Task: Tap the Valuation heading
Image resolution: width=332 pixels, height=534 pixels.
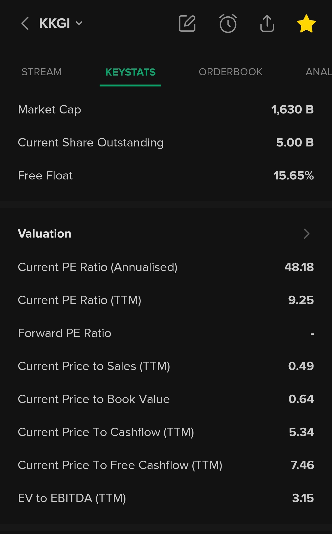Action: (x=45, y=234)
